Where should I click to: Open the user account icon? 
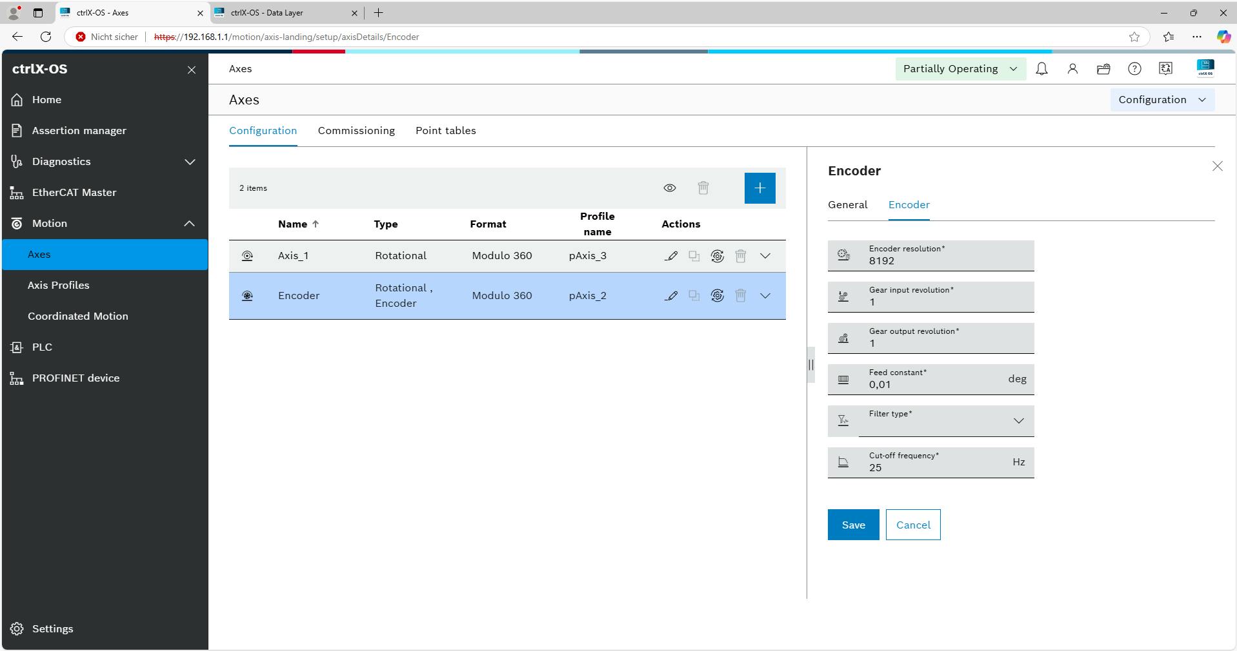pos(1072,69)
